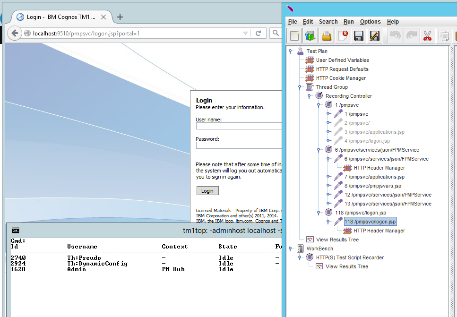
Task: Select HTTP Request Defaults in the tree
Action: pos(342,69)
